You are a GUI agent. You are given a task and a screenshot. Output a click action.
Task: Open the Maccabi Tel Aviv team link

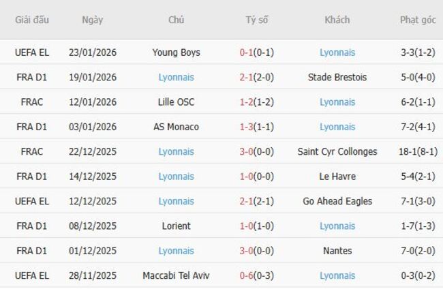(x=176, y=275)
